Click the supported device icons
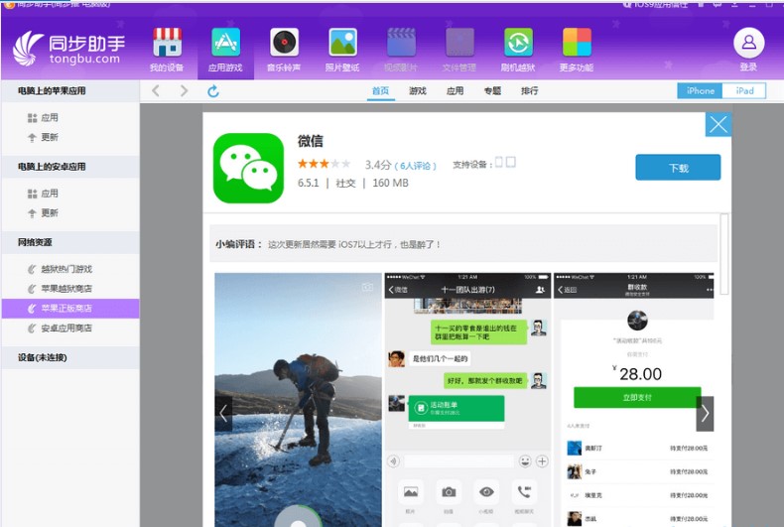This screenshot has width=784, height=527. tap(505, 162)
